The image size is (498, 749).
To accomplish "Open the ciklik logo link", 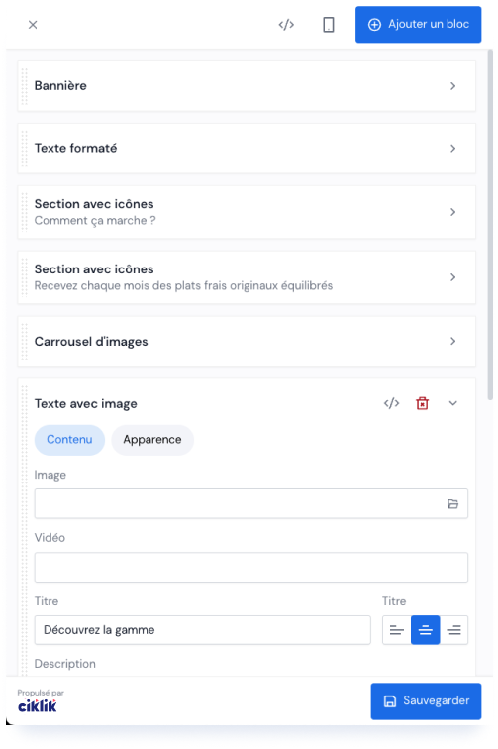I will click(38, 706).
